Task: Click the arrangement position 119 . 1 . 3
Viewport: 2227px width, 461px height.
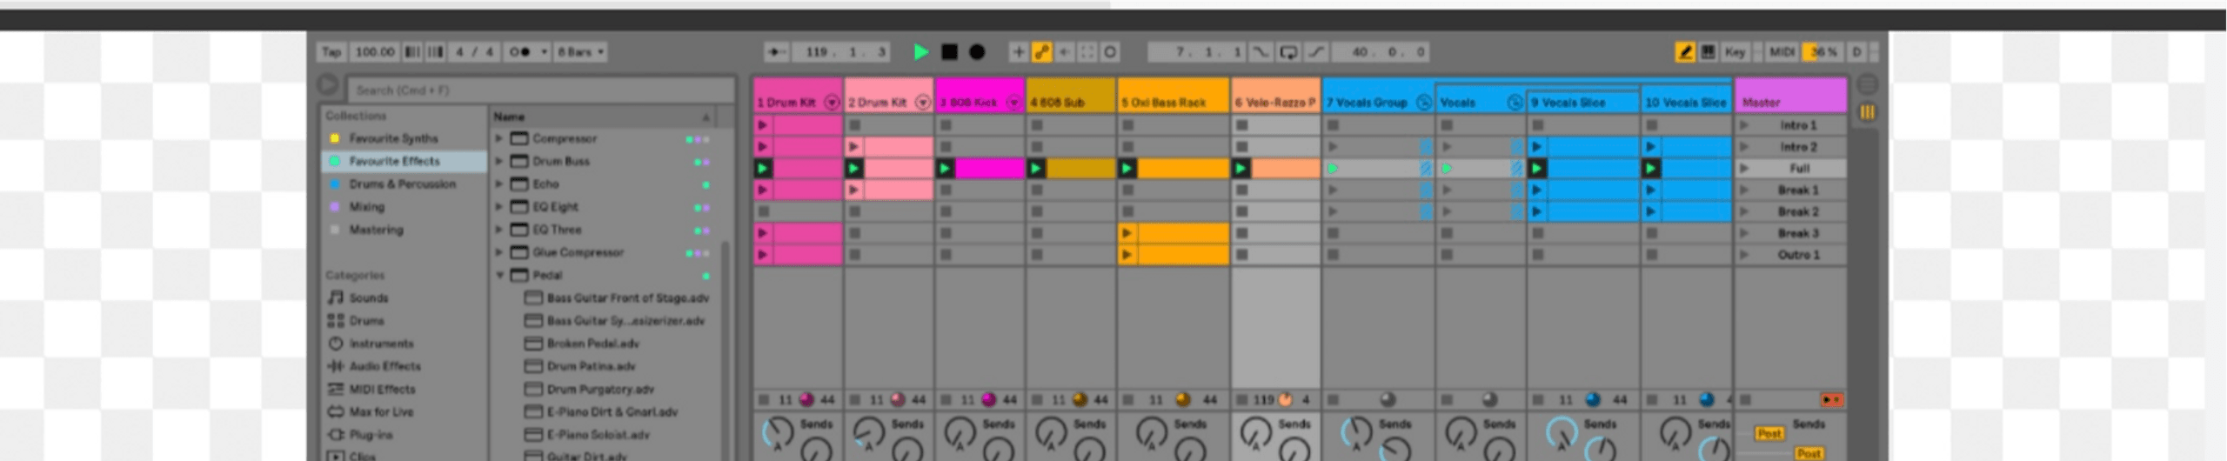Action: coord(841,52)
